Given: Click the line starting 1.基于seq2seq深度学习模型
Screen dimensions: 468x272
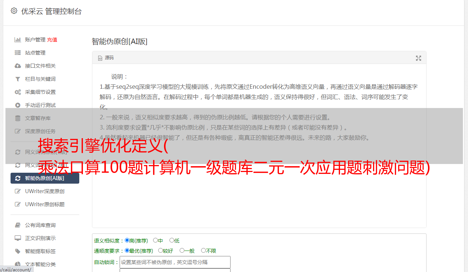Looking at the screenshot, I should [259, 87].
